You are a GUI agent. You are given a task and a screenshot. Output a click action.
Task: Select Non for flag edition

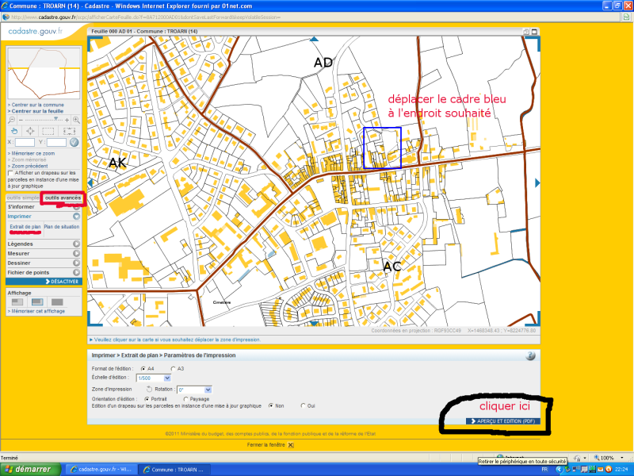pos(271,405)
